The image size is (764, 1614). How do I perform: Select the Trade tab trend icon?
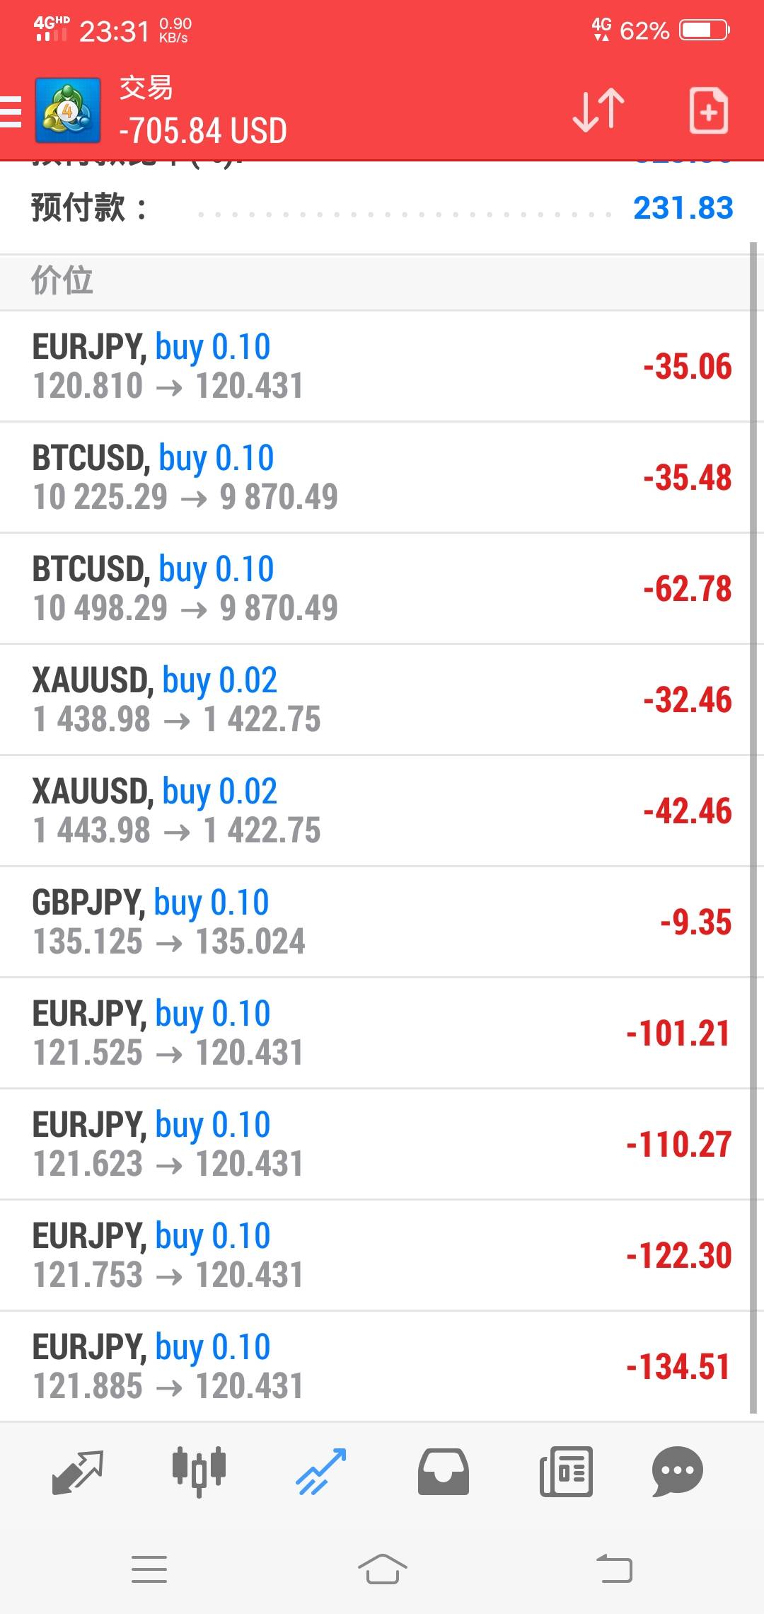[321, 1472]
